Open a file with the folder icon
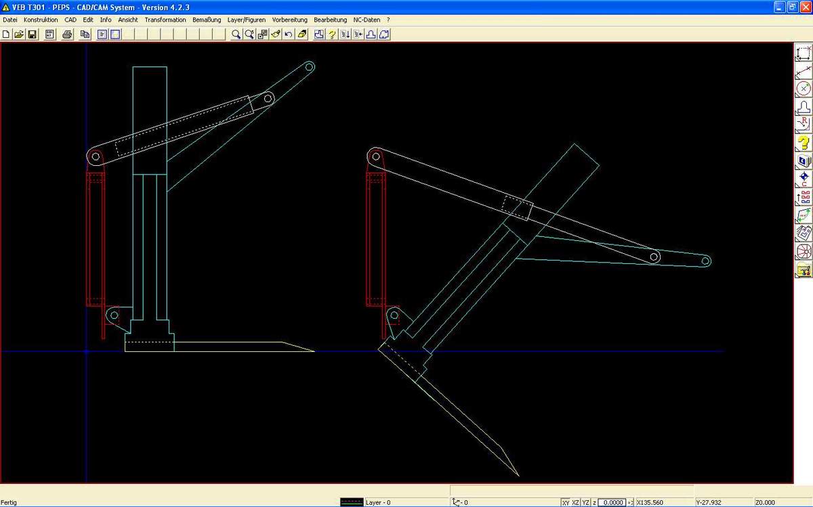 pyautogui.click(x=19, y=35)
